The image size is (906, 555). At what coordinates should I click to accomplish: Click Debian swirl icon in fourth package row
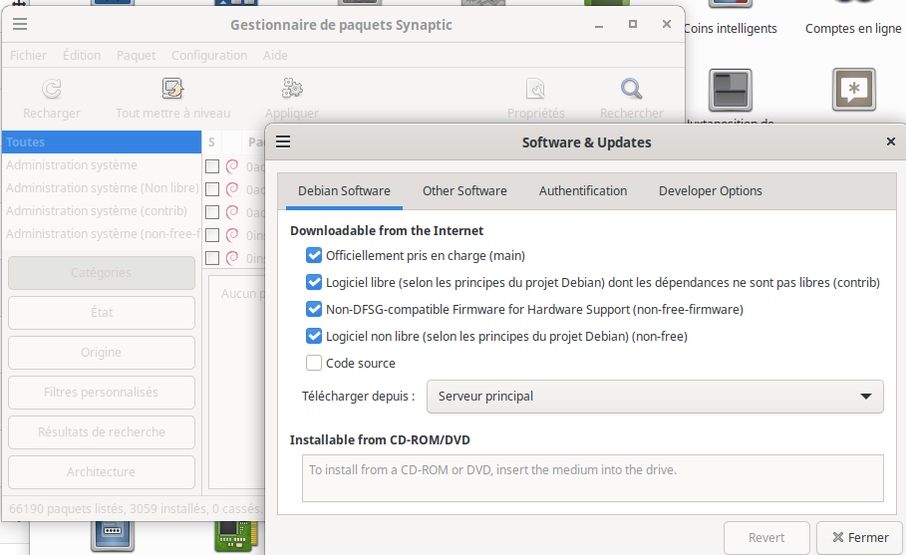232,235
